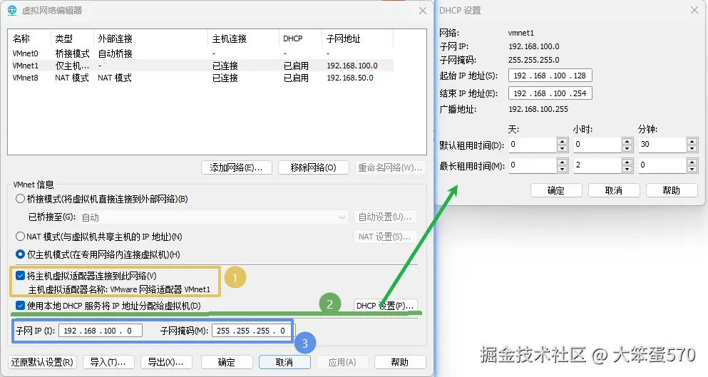The image size is (708, 377).
Task: Decrease maximum lease 小时 with down arrow
Action: (627, 169)
